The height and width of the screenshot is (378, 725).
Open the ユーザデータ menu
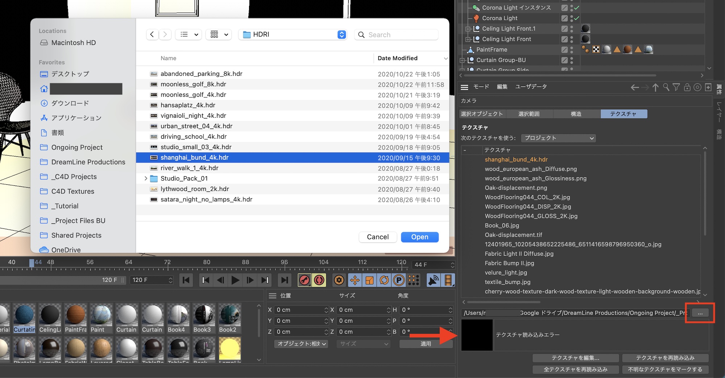pyautogui.click(x=531, y=87)
